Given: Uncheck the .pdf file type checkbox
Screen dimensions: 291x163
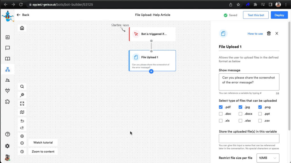Looking at the screenshot, I should click(221, 107).
